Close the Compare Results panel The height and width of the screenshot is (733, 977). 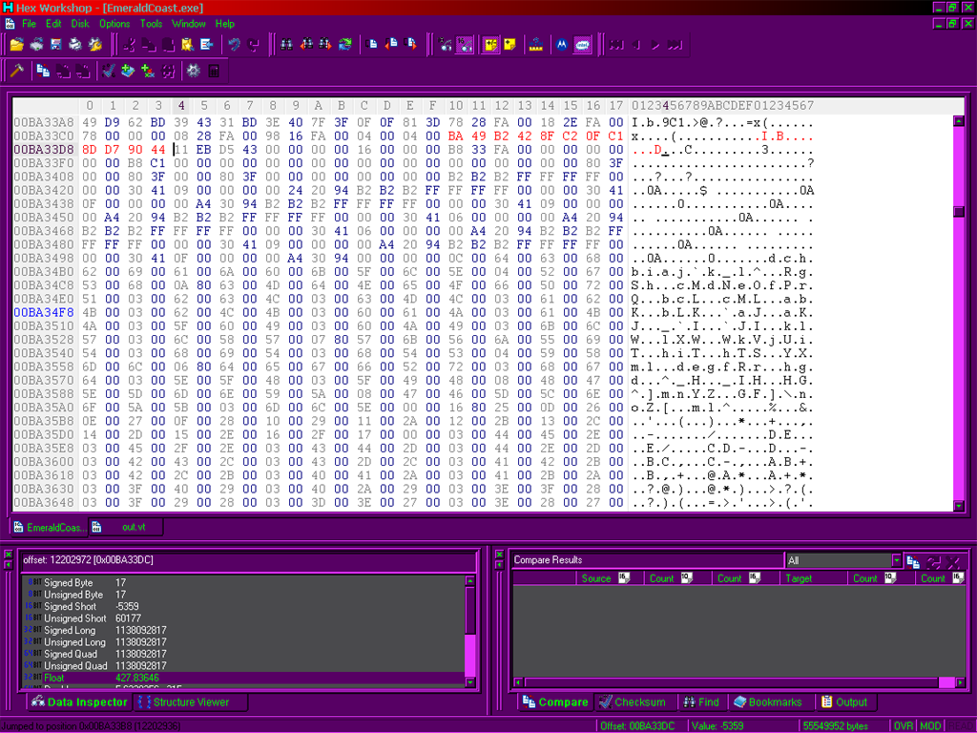499,555
